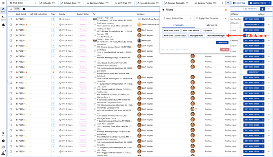Viewport: 273px width, 157px height.
Task: Click yellow status circle on order 6475433
Action: [x=26, y=19]
